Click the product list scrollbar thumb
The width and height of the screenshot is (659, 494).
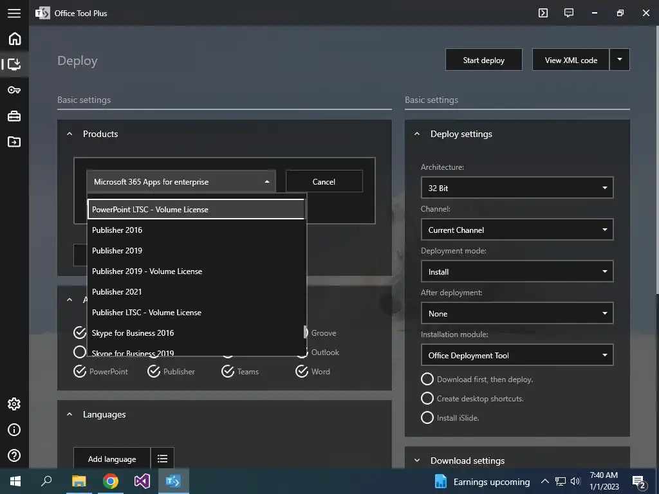(x=306, y=332)
